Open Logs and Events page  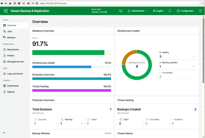point(15,74)
